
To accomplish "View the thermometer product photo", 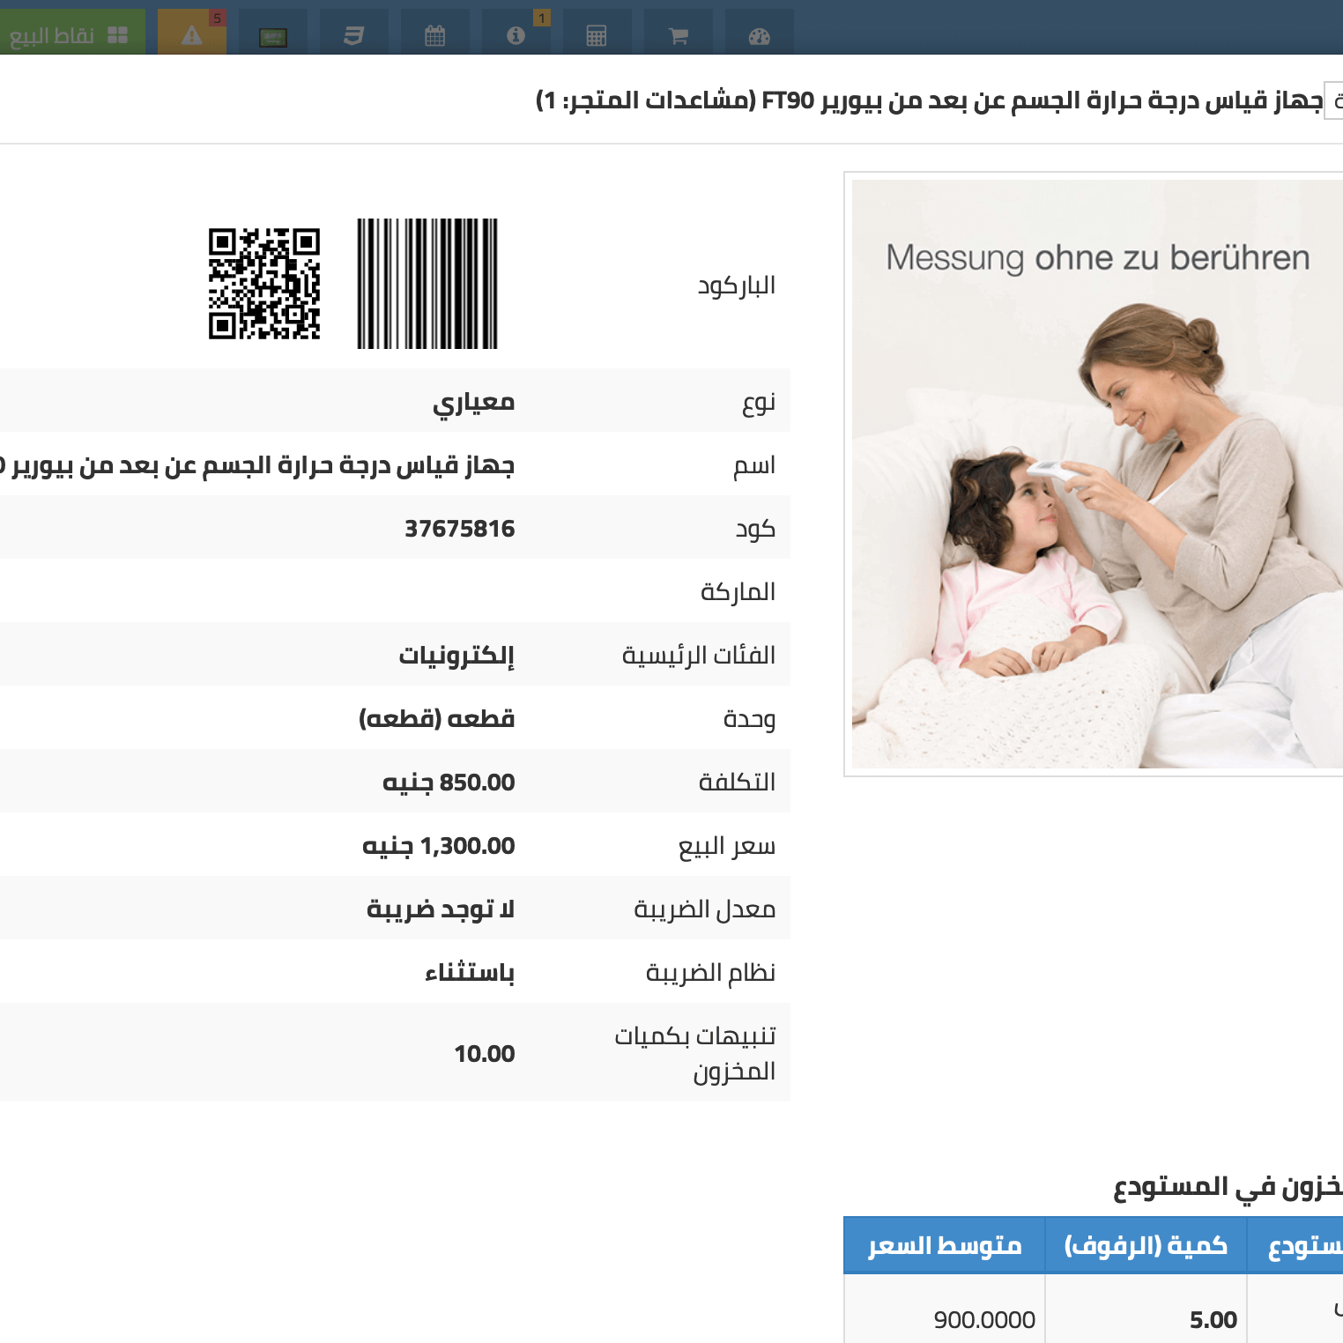I will (x=1093, y=471).
